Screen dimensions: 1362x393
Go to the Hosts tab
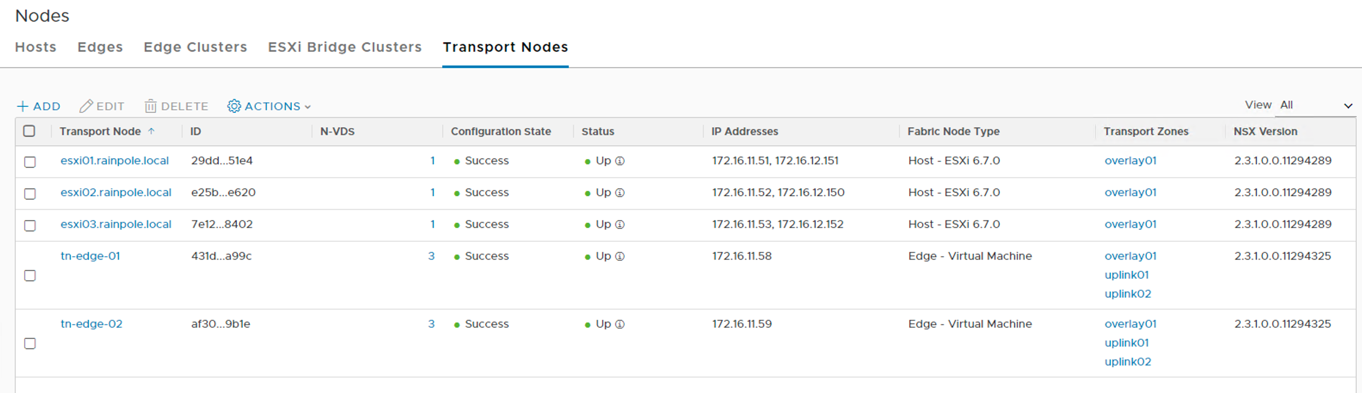pyautogui.click(x=35, y=47)
